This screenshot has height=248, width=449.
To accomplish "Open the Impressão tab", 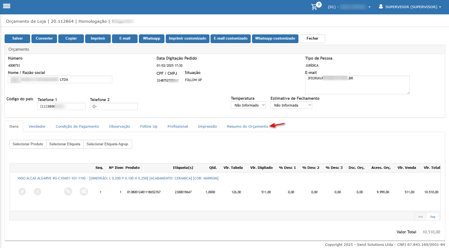I will (x=208, y=126).
